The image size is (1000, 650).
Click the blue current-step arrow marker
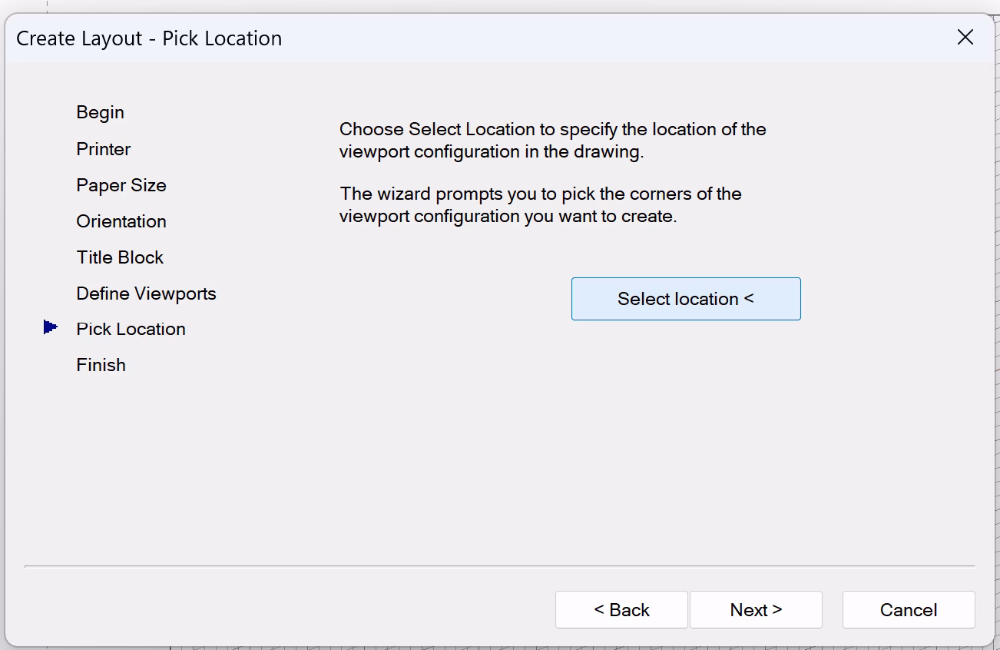point(51,327)
